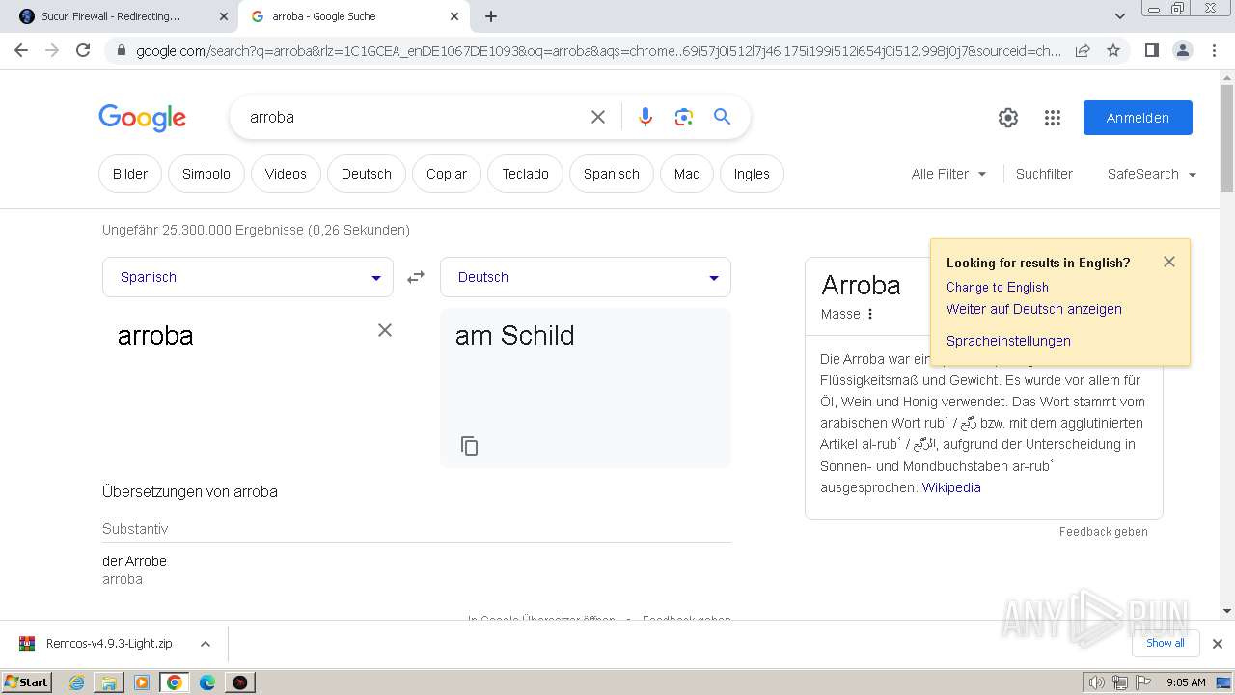Click the volume icon in system tray
Screen dimensions: 1235x695
pos(1096,682)
